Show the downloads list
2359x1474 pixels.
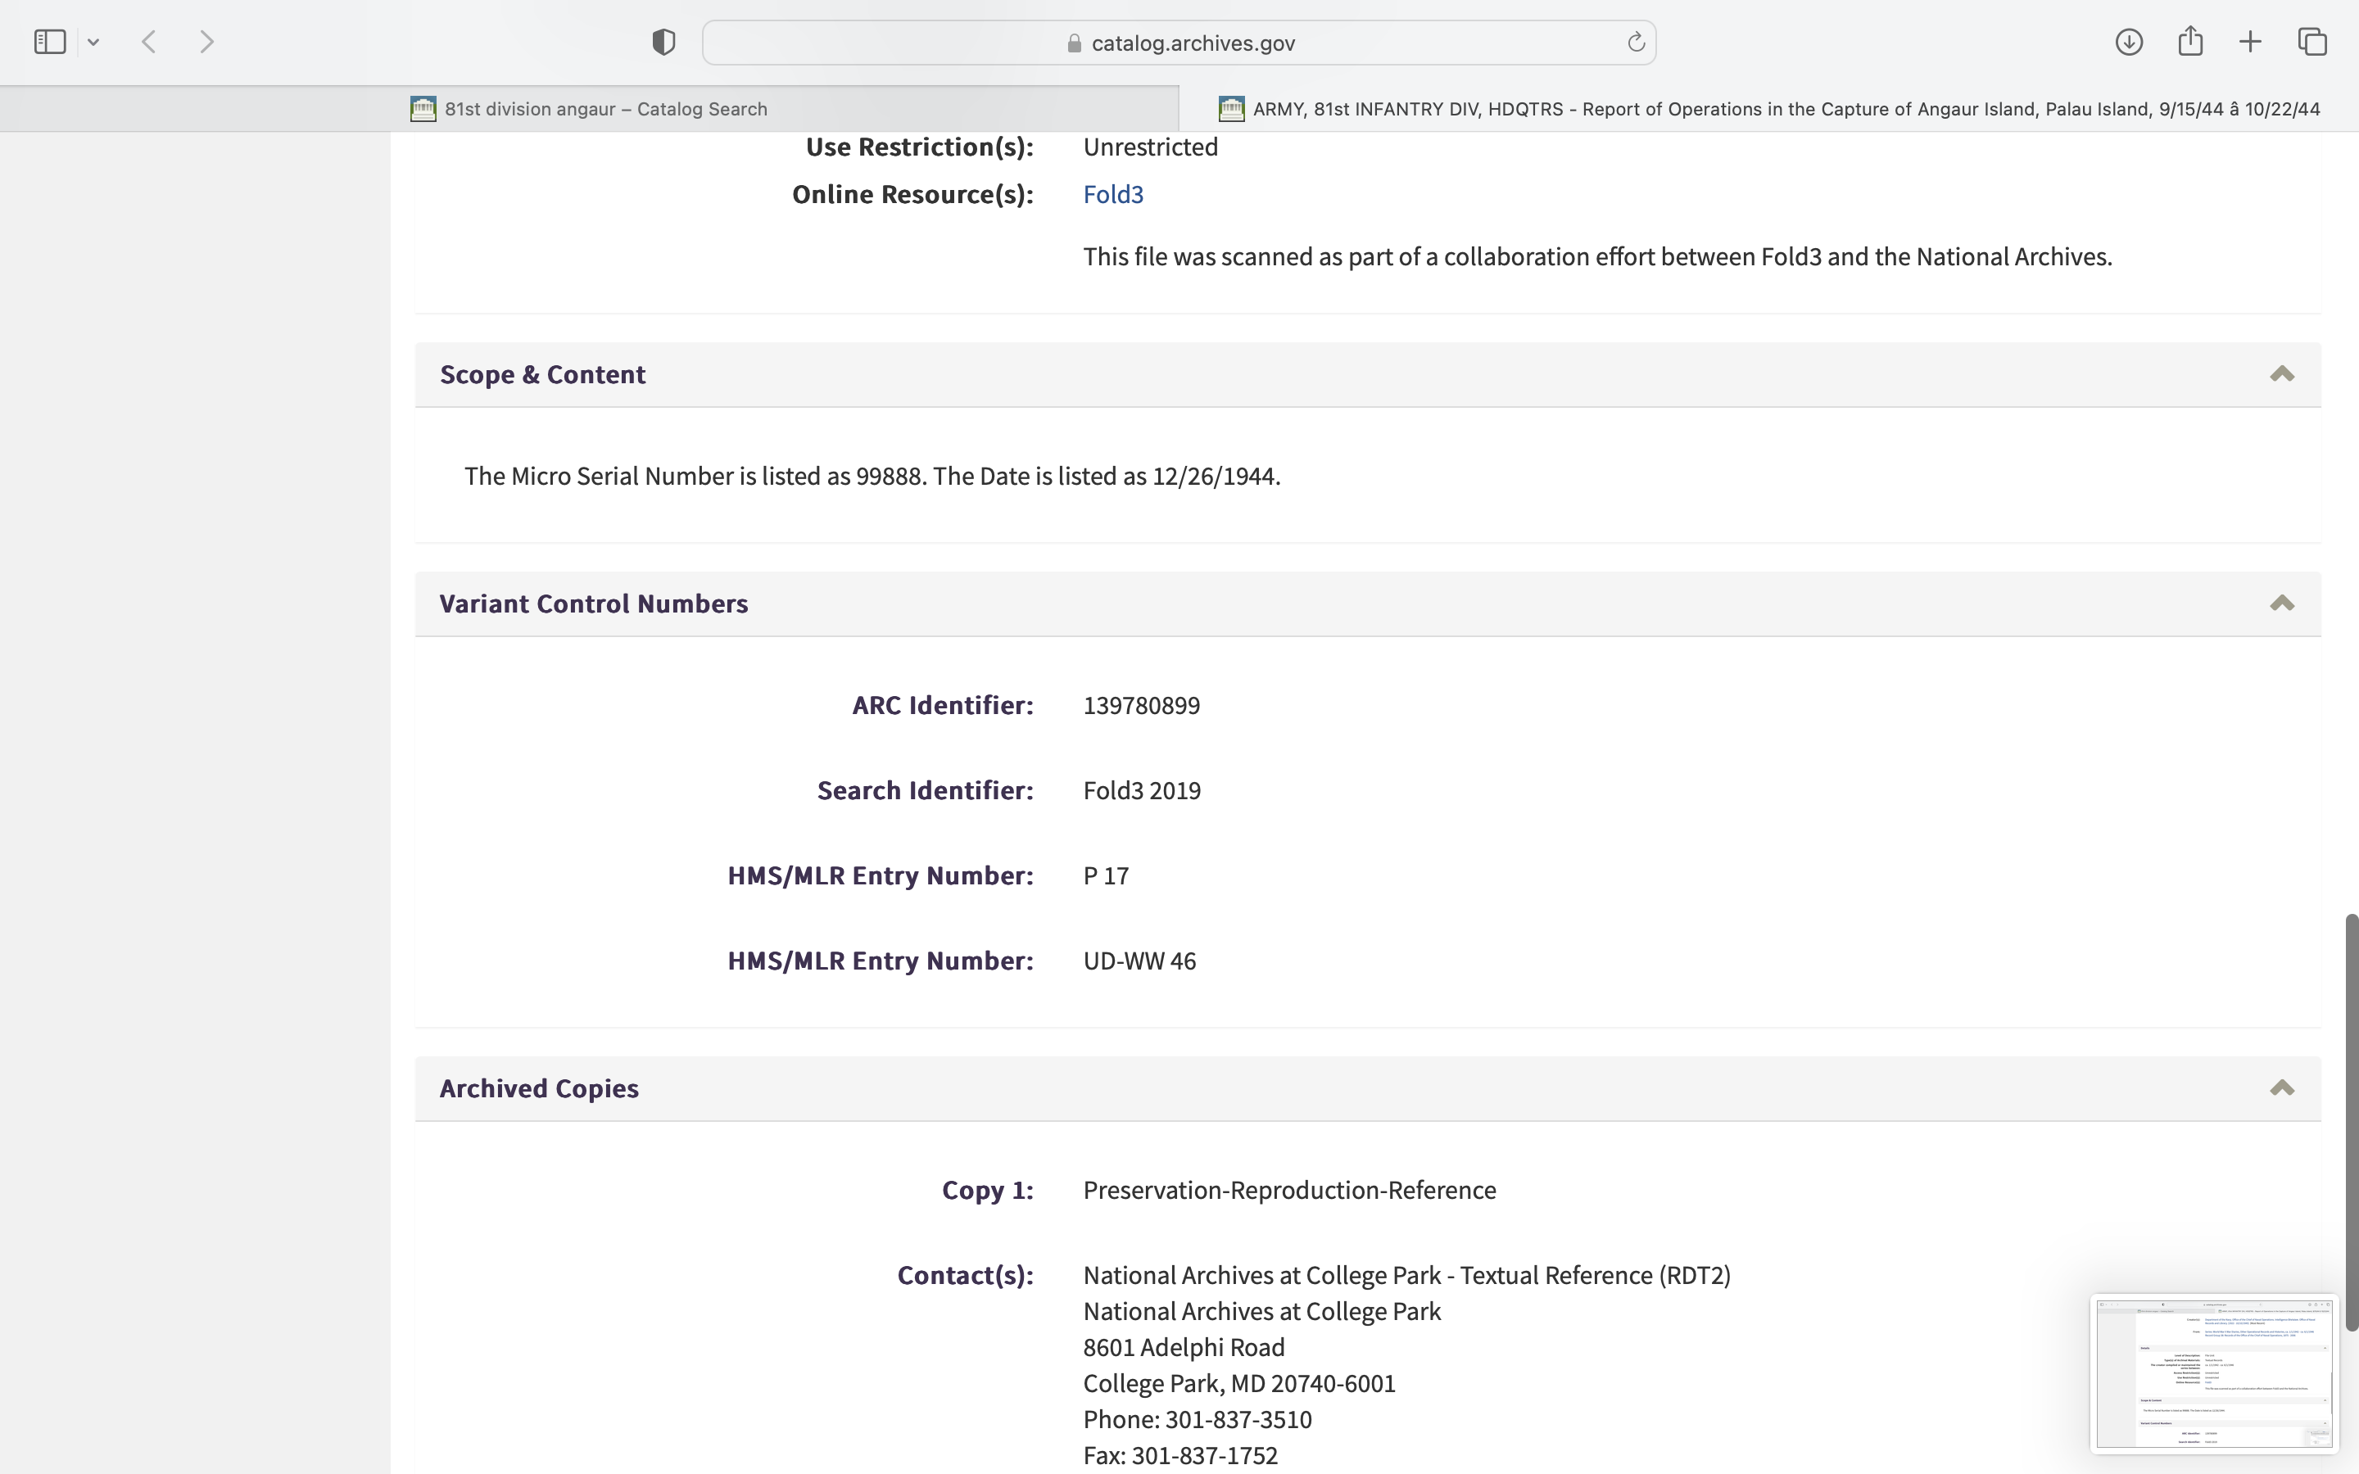pyautogui.click(x=2129, y=42)
